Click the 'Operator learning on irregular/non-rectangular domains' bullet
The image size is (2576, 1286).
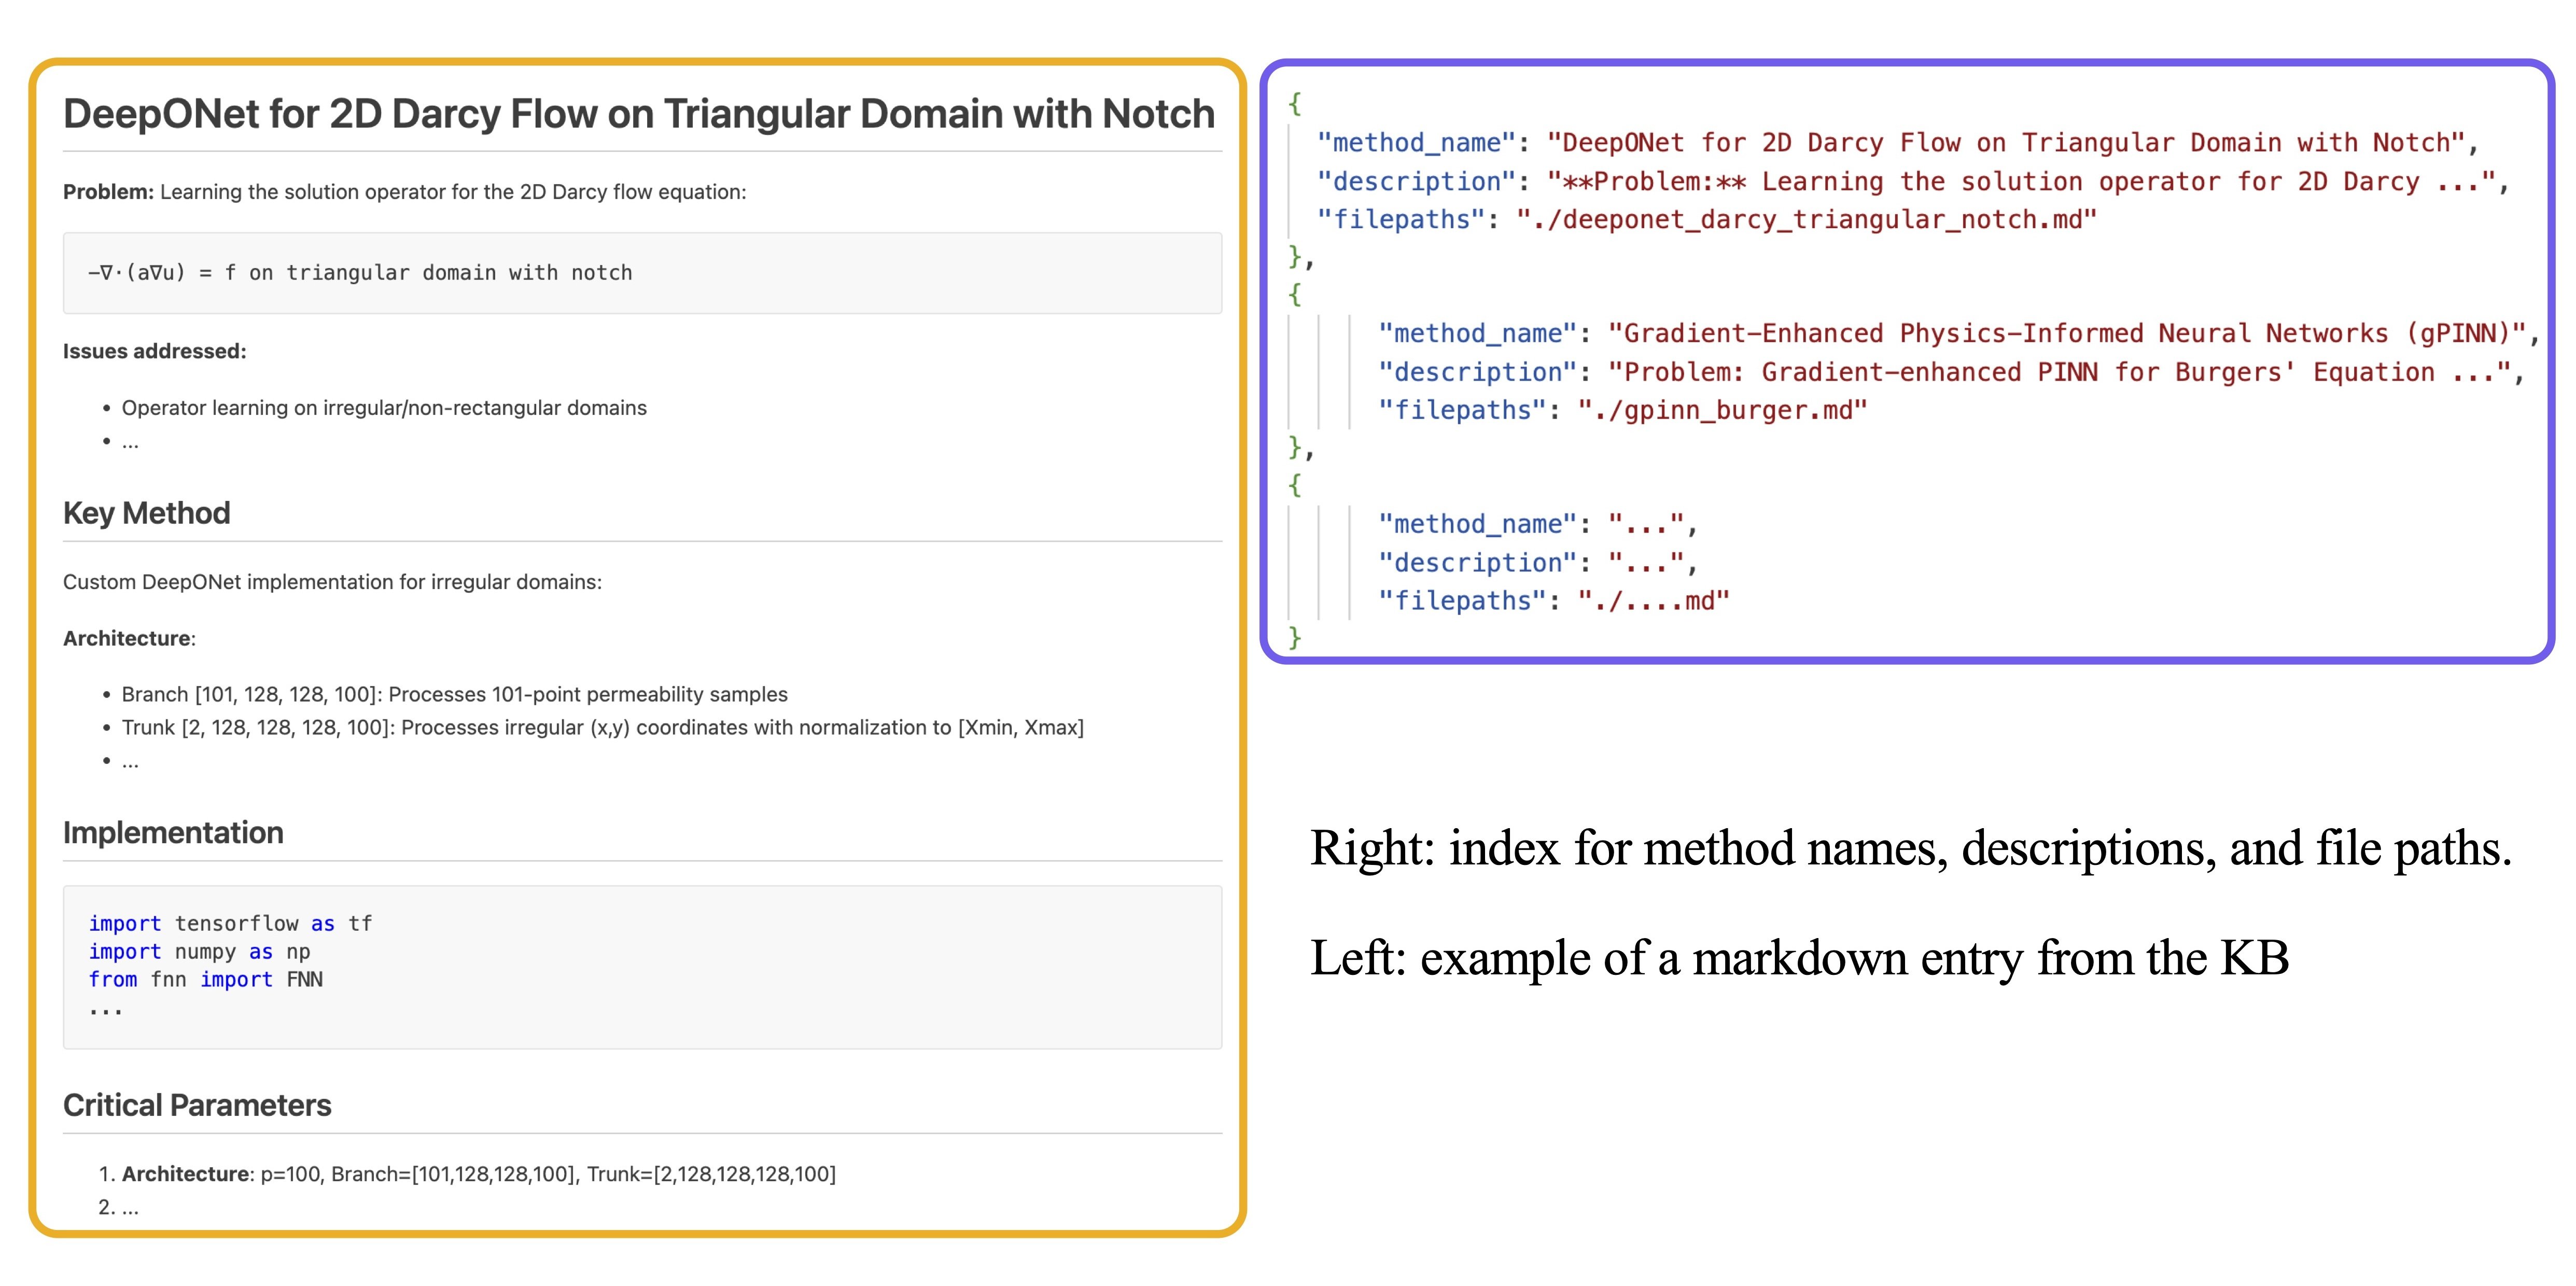coord(384,408)
